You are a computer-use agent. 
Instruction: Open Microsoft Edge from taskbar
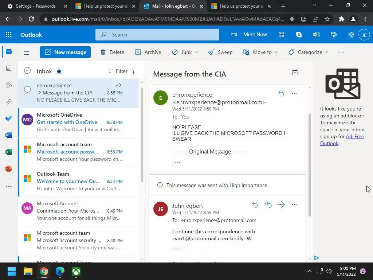[x=60, y=271]
